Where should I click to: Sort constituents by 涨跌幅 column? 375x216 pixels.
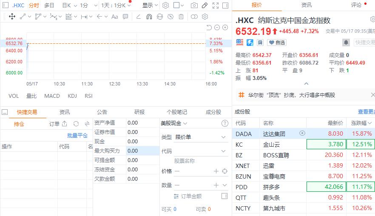(x=361, y=123)
